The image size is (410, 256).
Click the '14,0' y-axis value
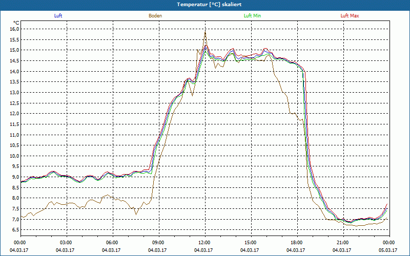pos(15,71)
